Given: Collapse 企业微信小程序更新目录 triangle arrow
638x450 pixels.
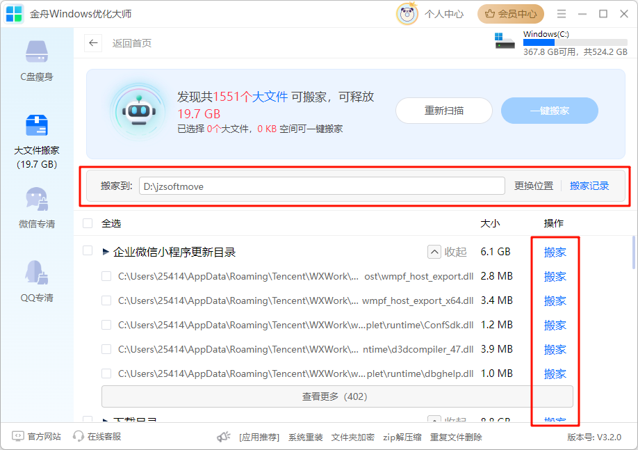Looking at the screenshot, I should tap(106, 252).
